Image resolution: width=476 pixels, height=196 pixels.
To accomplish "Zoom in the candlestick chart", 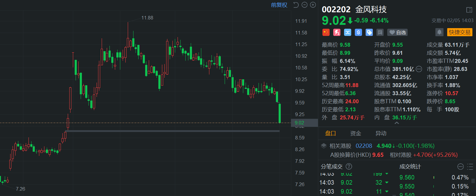I will [313, 5].
